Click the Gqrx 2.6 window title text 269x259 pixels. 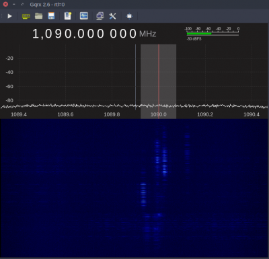(x=47, y=5)
